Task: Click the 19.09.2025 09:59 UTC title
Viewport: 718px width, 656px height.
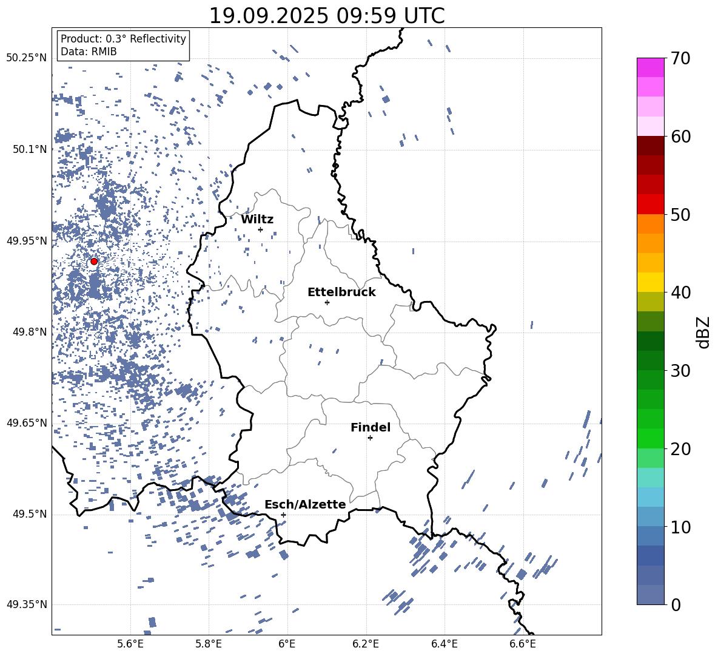Action: point(327,16)
